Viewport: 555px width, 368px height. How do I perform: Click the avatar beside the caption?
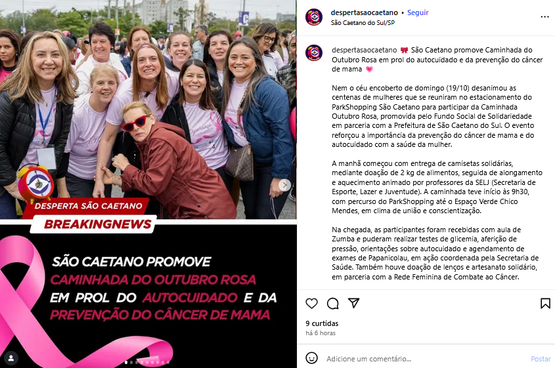point(314,53)
